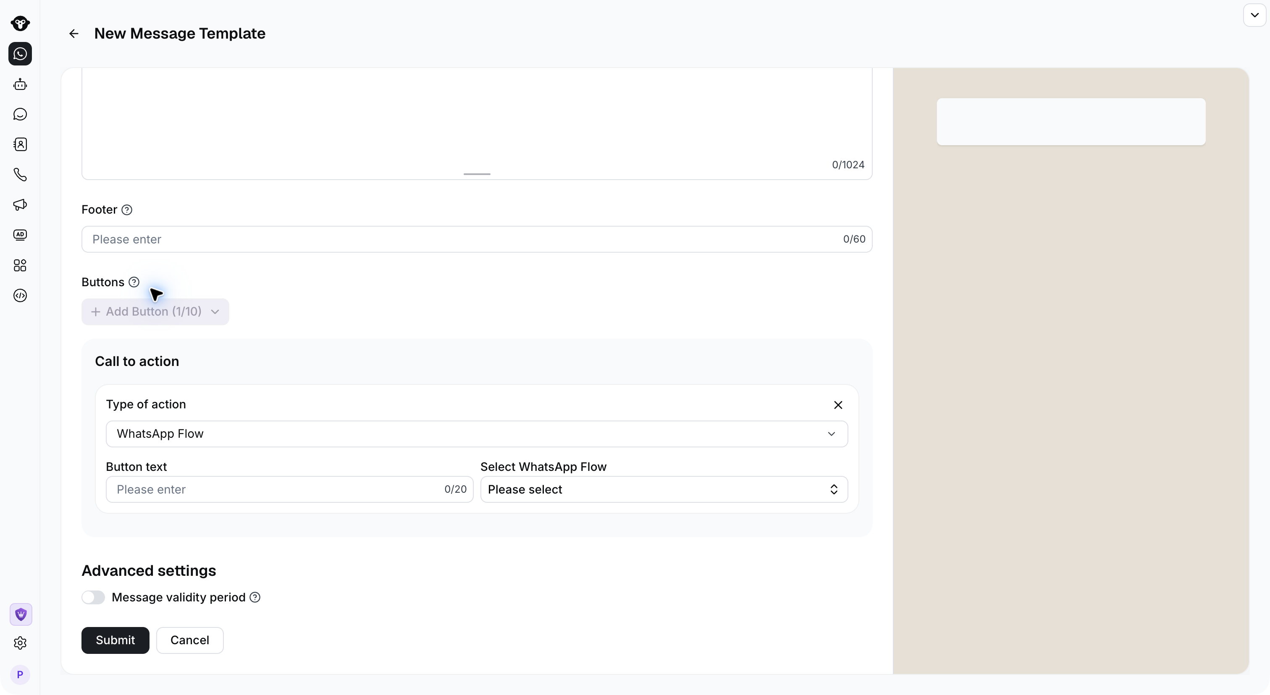Click the message preview bubble
This screenshot has height=695, width=1270.
tap(1071, 122)
